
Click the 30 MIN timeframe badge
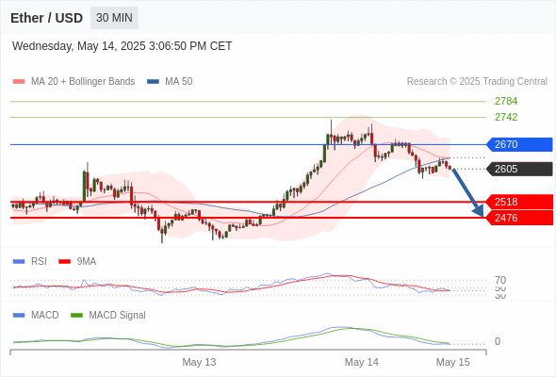tap(114, 18)
